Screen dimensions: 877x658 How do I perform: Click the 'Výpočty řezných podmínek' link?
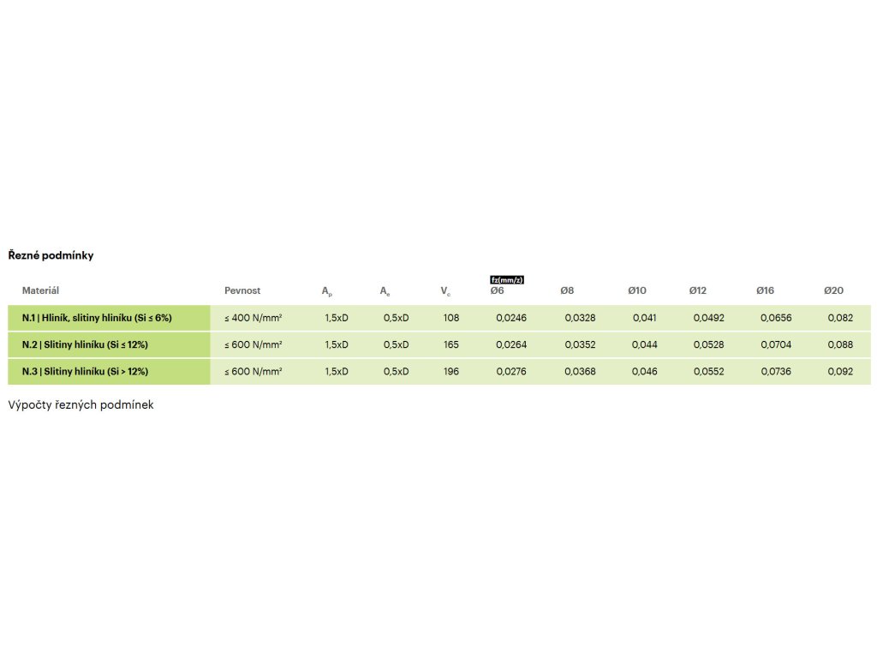coord(81,404)
